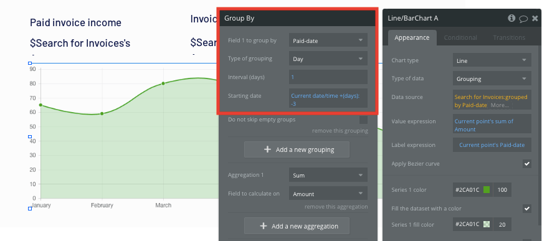This screenshot has height=241, width=542.
Task: Click the Interval (days) input field
Action: [328, 77]
